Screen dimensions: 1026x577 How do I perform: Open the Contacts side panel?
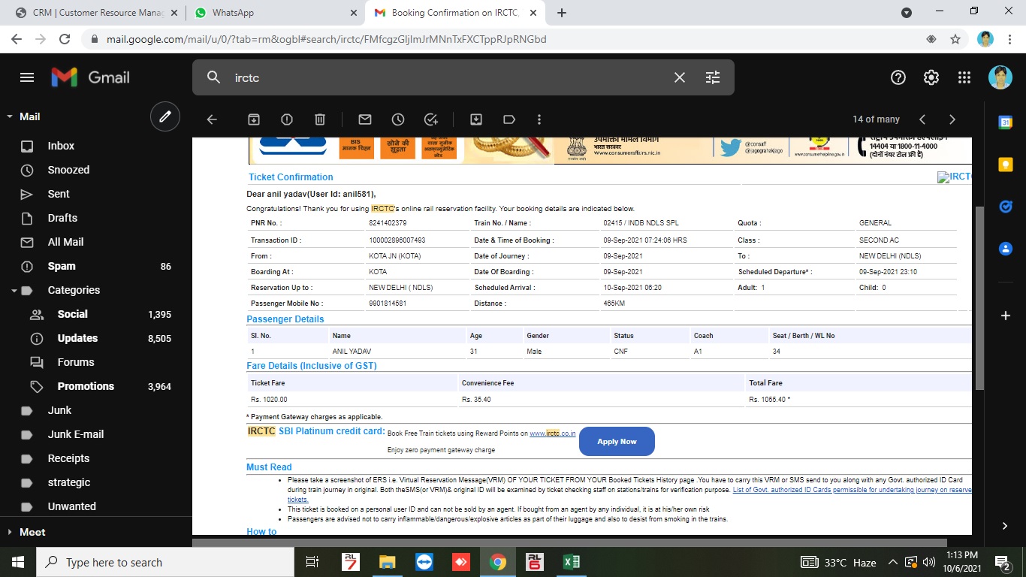tap(1006, 249)
